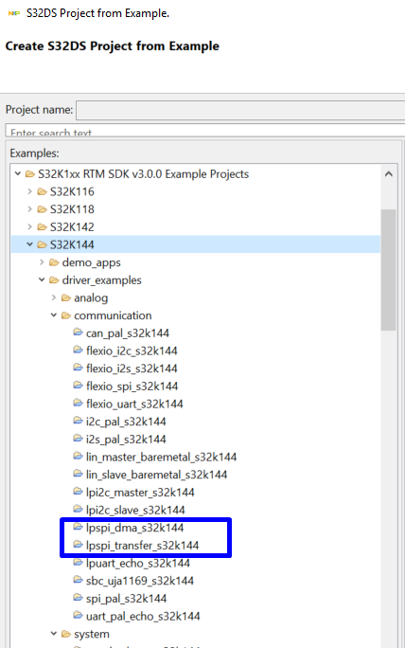Click the analog folder icon
Image resolution: width=405 pixels, height=648 pixels.
click(x=65, y=298)
